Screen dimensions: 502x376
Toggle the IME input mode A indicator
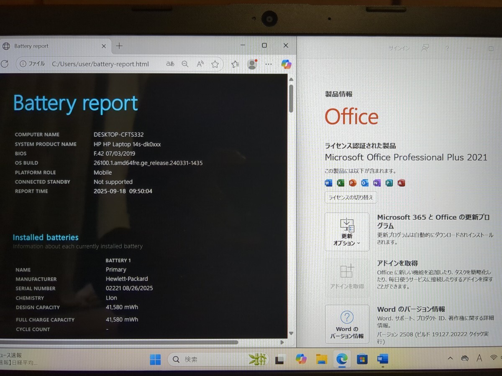tap(479, 358)
